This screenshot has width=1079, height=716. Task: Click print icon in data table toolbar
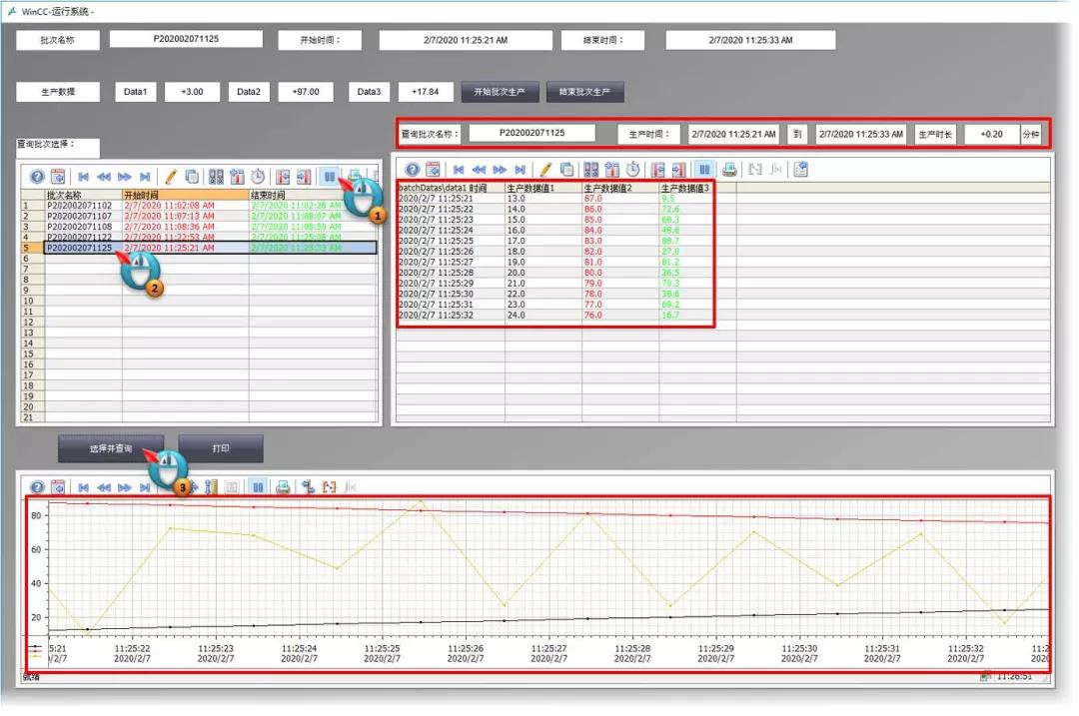729,170
